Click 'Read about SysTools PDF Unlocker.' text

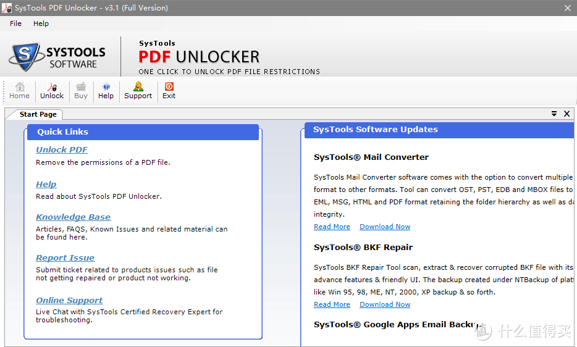pos(99,196)
